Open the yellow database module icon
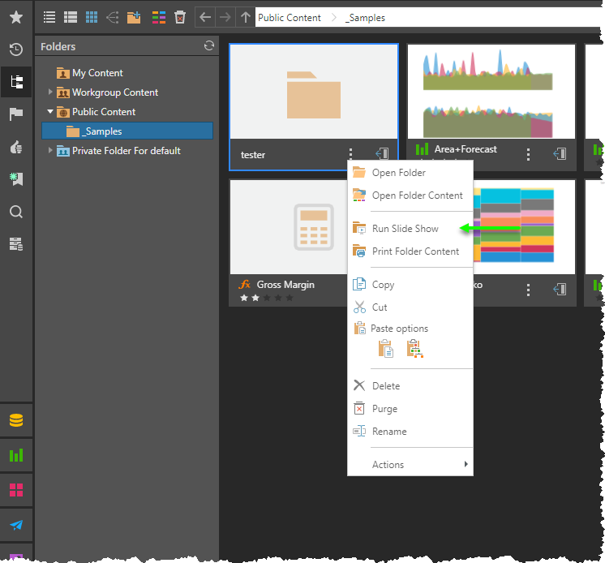Image resolution: width=605 pixels, height=563 pixels. pos(16,420)
